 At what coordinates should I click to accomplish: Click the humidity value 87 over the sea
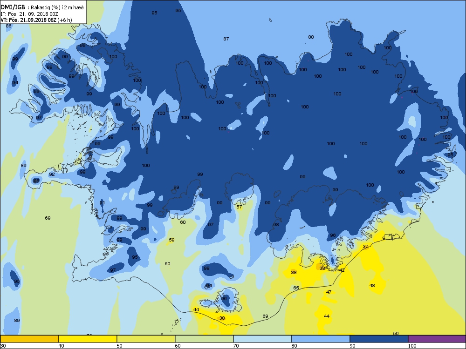coord(226,39)
